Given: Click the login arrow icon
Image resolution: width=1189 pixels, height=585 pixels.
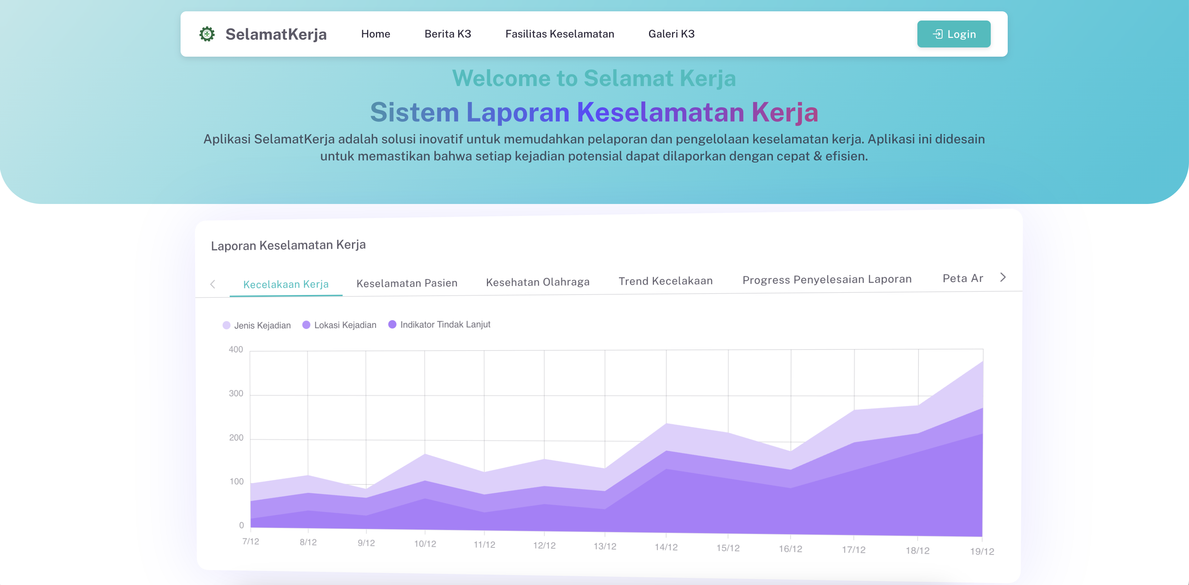Looking at the screenshot, I should pos(938,34).
